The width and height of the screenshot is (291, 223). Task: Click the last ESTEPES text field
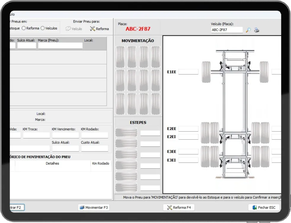[150, 188]
